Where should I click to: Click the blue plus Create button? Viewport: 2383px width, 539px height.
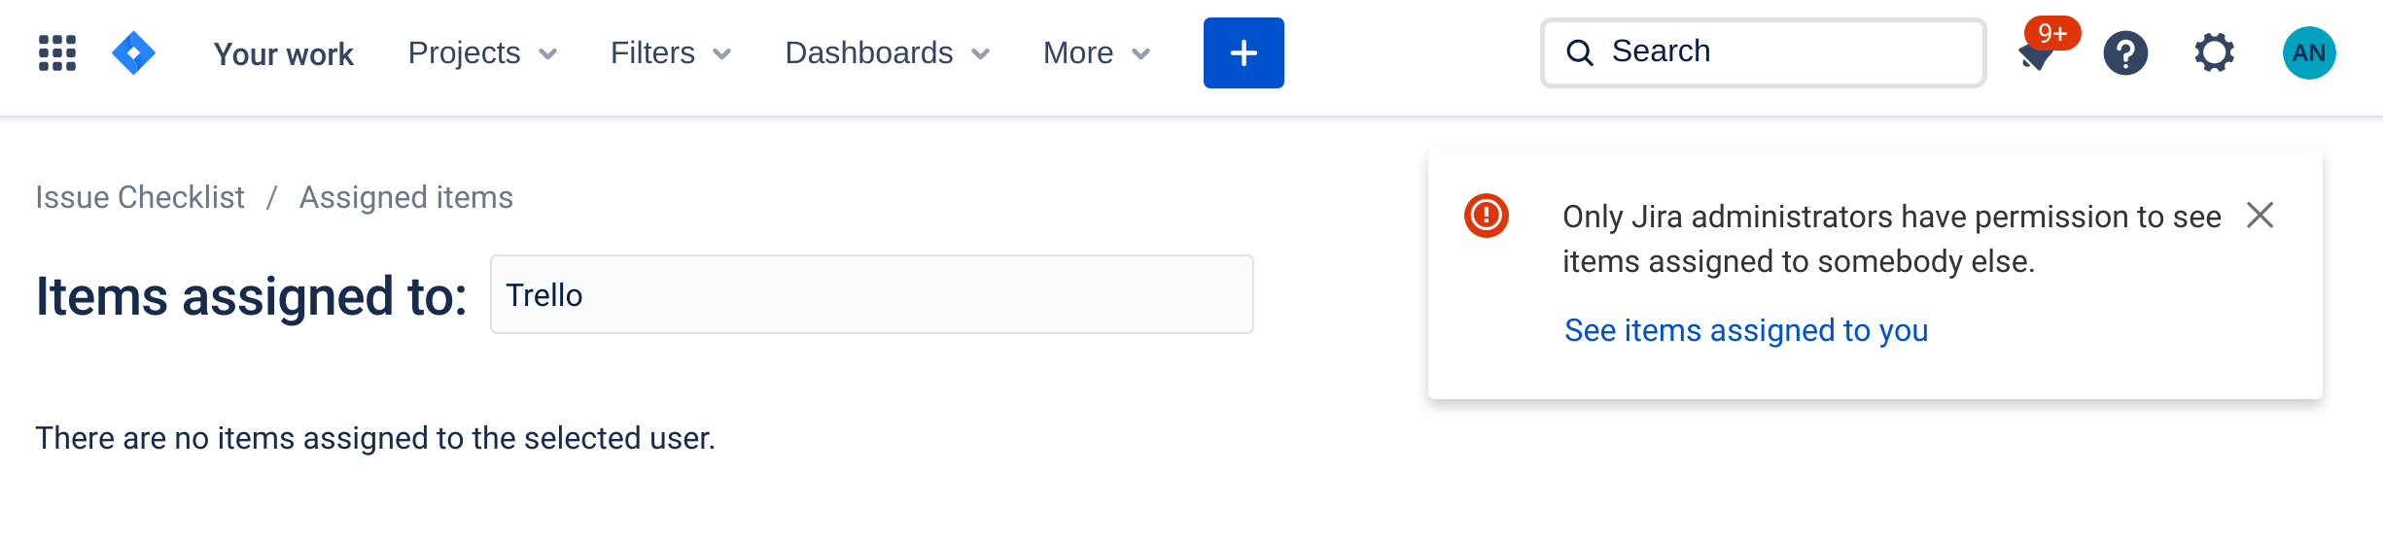tap(1243, 53)
